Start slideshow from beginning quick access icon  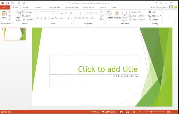24,3
